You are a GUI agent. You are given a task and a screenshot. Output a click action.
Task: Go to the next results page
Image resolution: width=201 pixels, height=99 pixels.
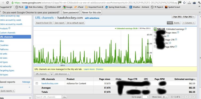click(190, 97)
